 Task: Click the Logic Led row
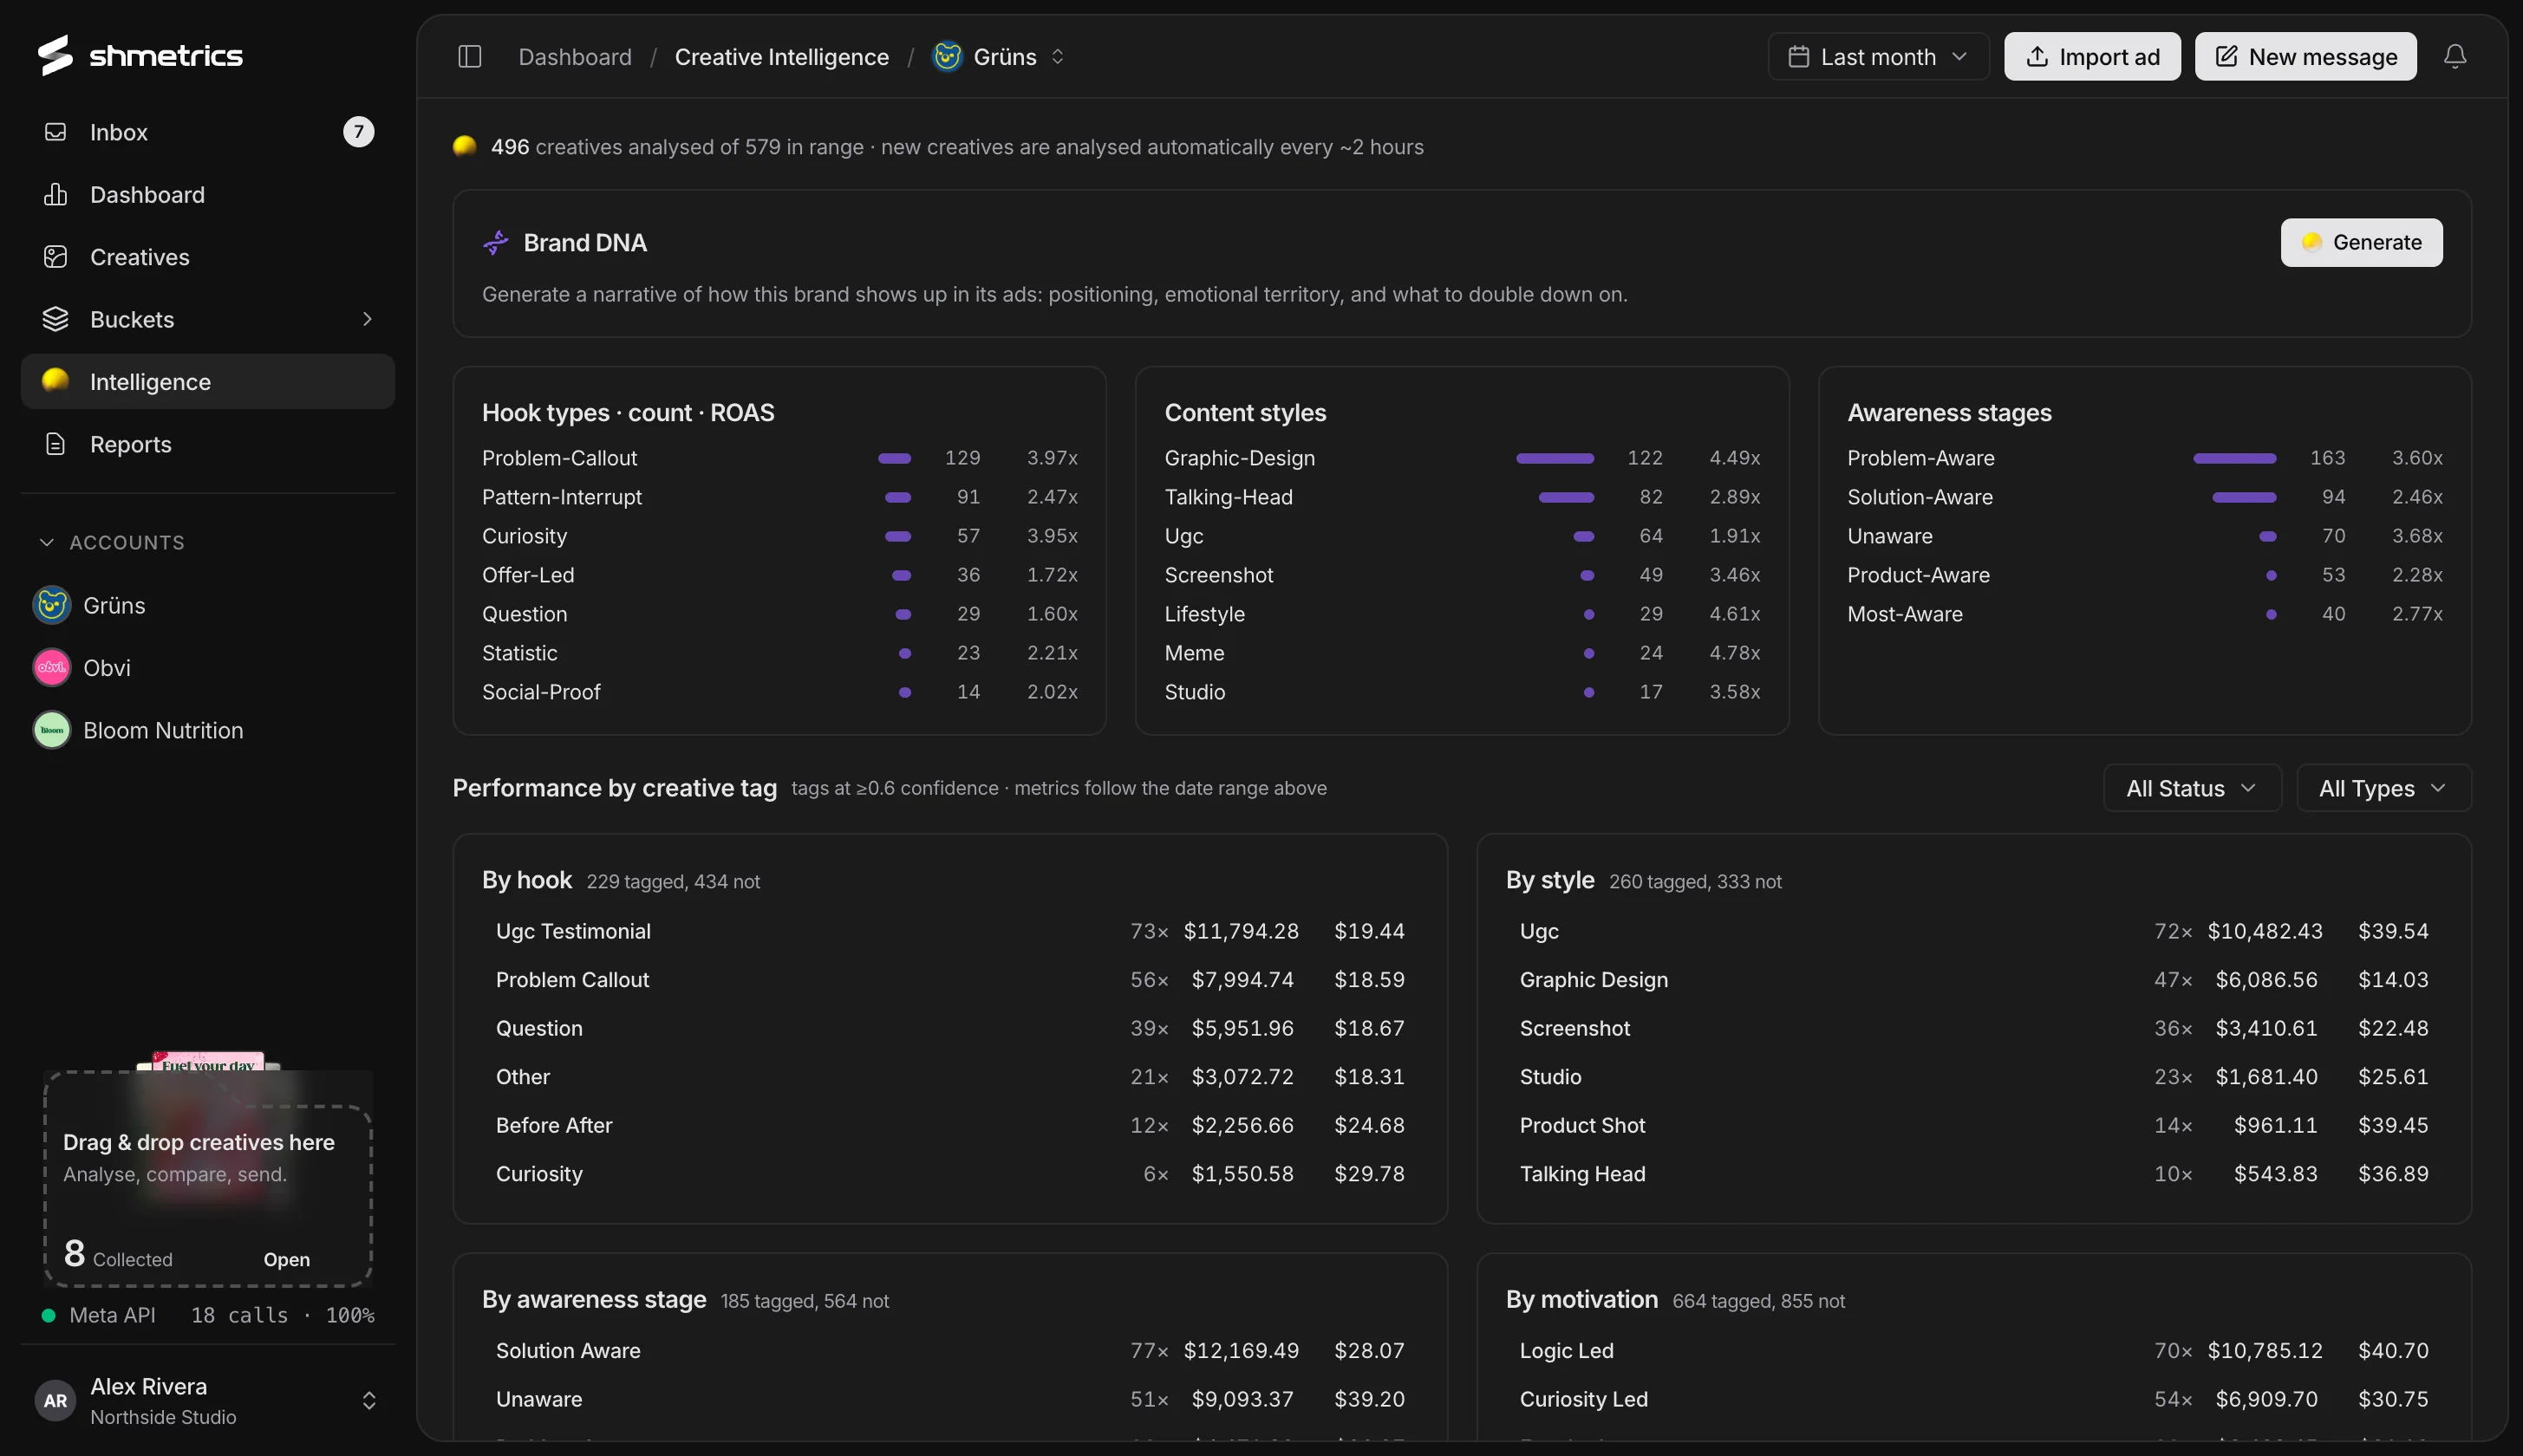[1972, 1350]
